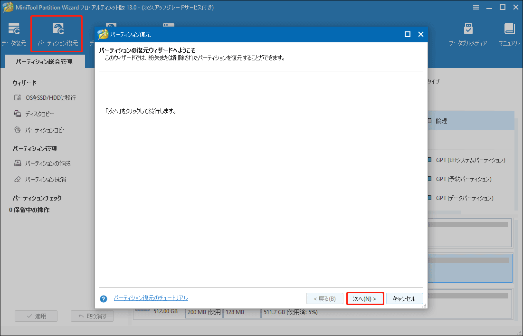Open the ブータブルメディア tool
Screen dimensions: 523x336
point(468,34)
